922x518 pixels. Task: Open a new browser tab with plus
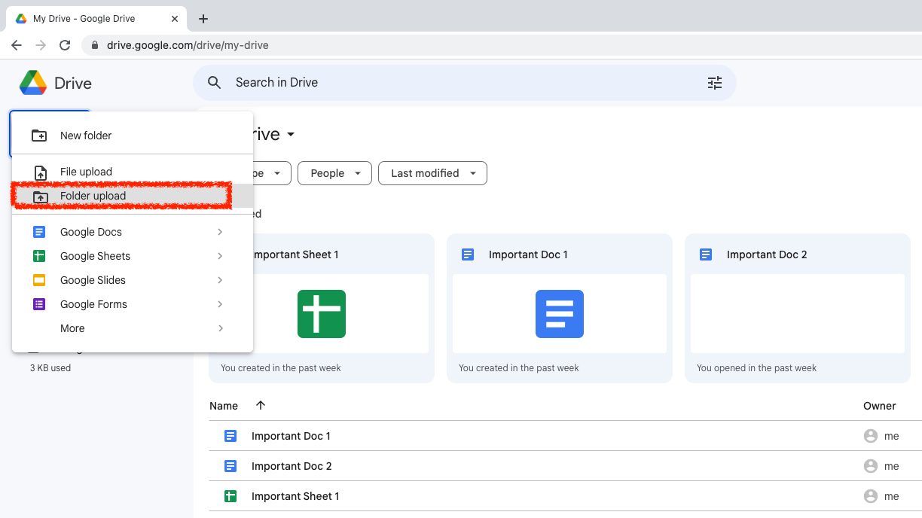tap(203, 19)
